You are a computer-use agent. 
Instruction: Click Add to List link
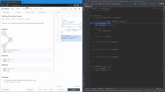[x=20, y=19]
